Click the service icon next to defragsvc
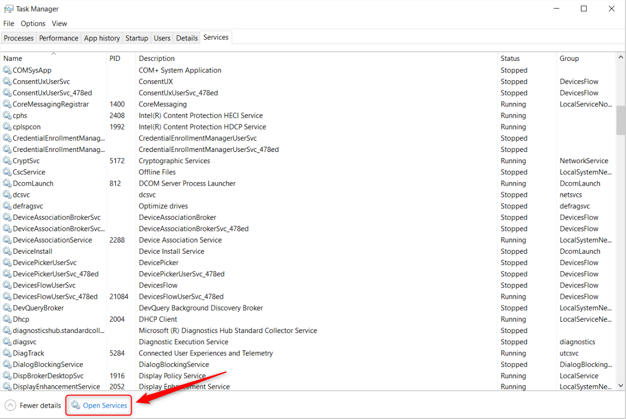 (7, 206)
